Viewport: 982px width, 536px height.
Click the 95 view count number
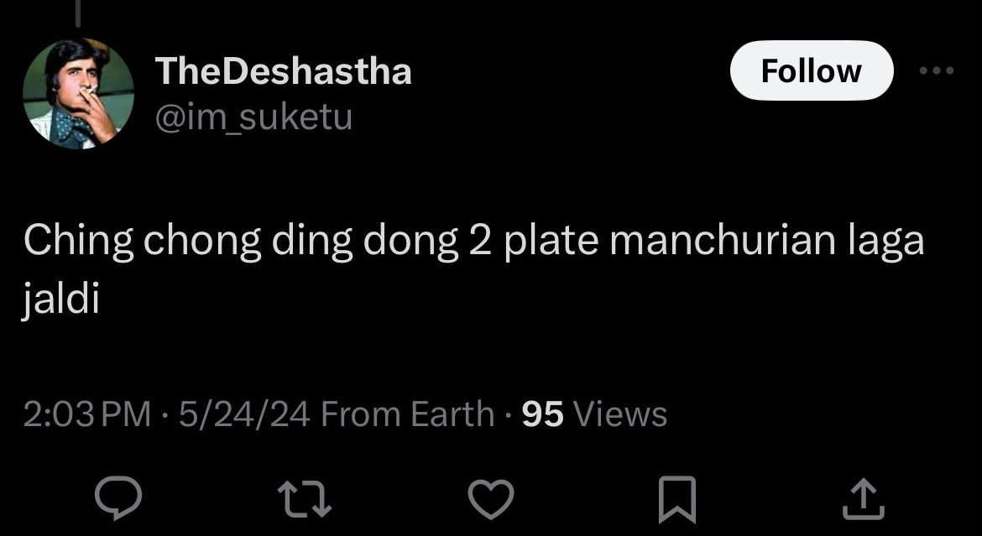click(542, 414)
